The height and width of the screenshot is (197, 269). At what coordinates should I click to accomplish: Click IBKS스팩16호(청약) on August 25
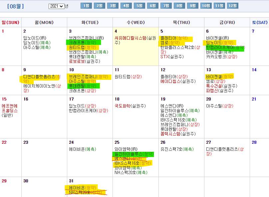click(x=133, y=163)
